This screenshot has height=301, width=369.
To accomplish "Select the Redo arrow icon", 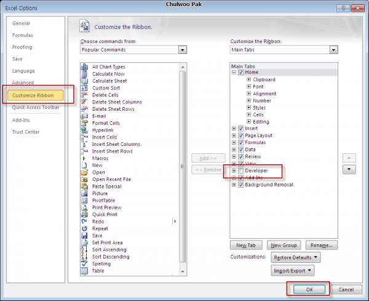I will click(84, 222).
